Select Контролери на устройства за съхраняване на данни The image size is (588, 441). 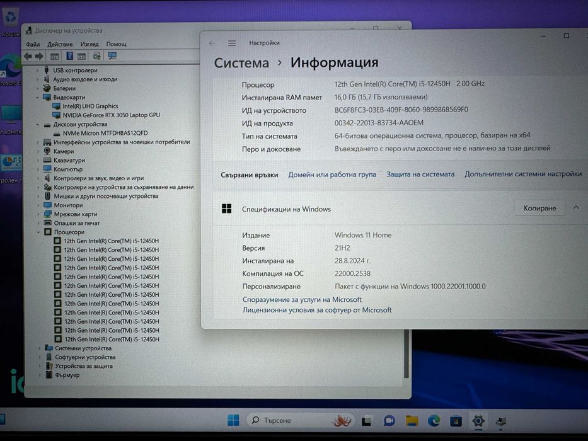(x=124, y=187)
